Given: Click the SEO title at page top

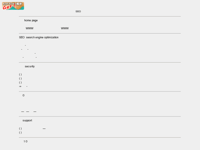Looking at the screenshot, I should click(78, 12).
